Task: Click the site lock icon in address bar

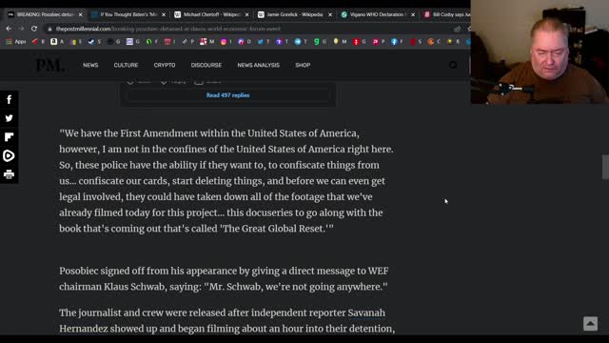Action: pyautogui.click(x=49, y=29)
